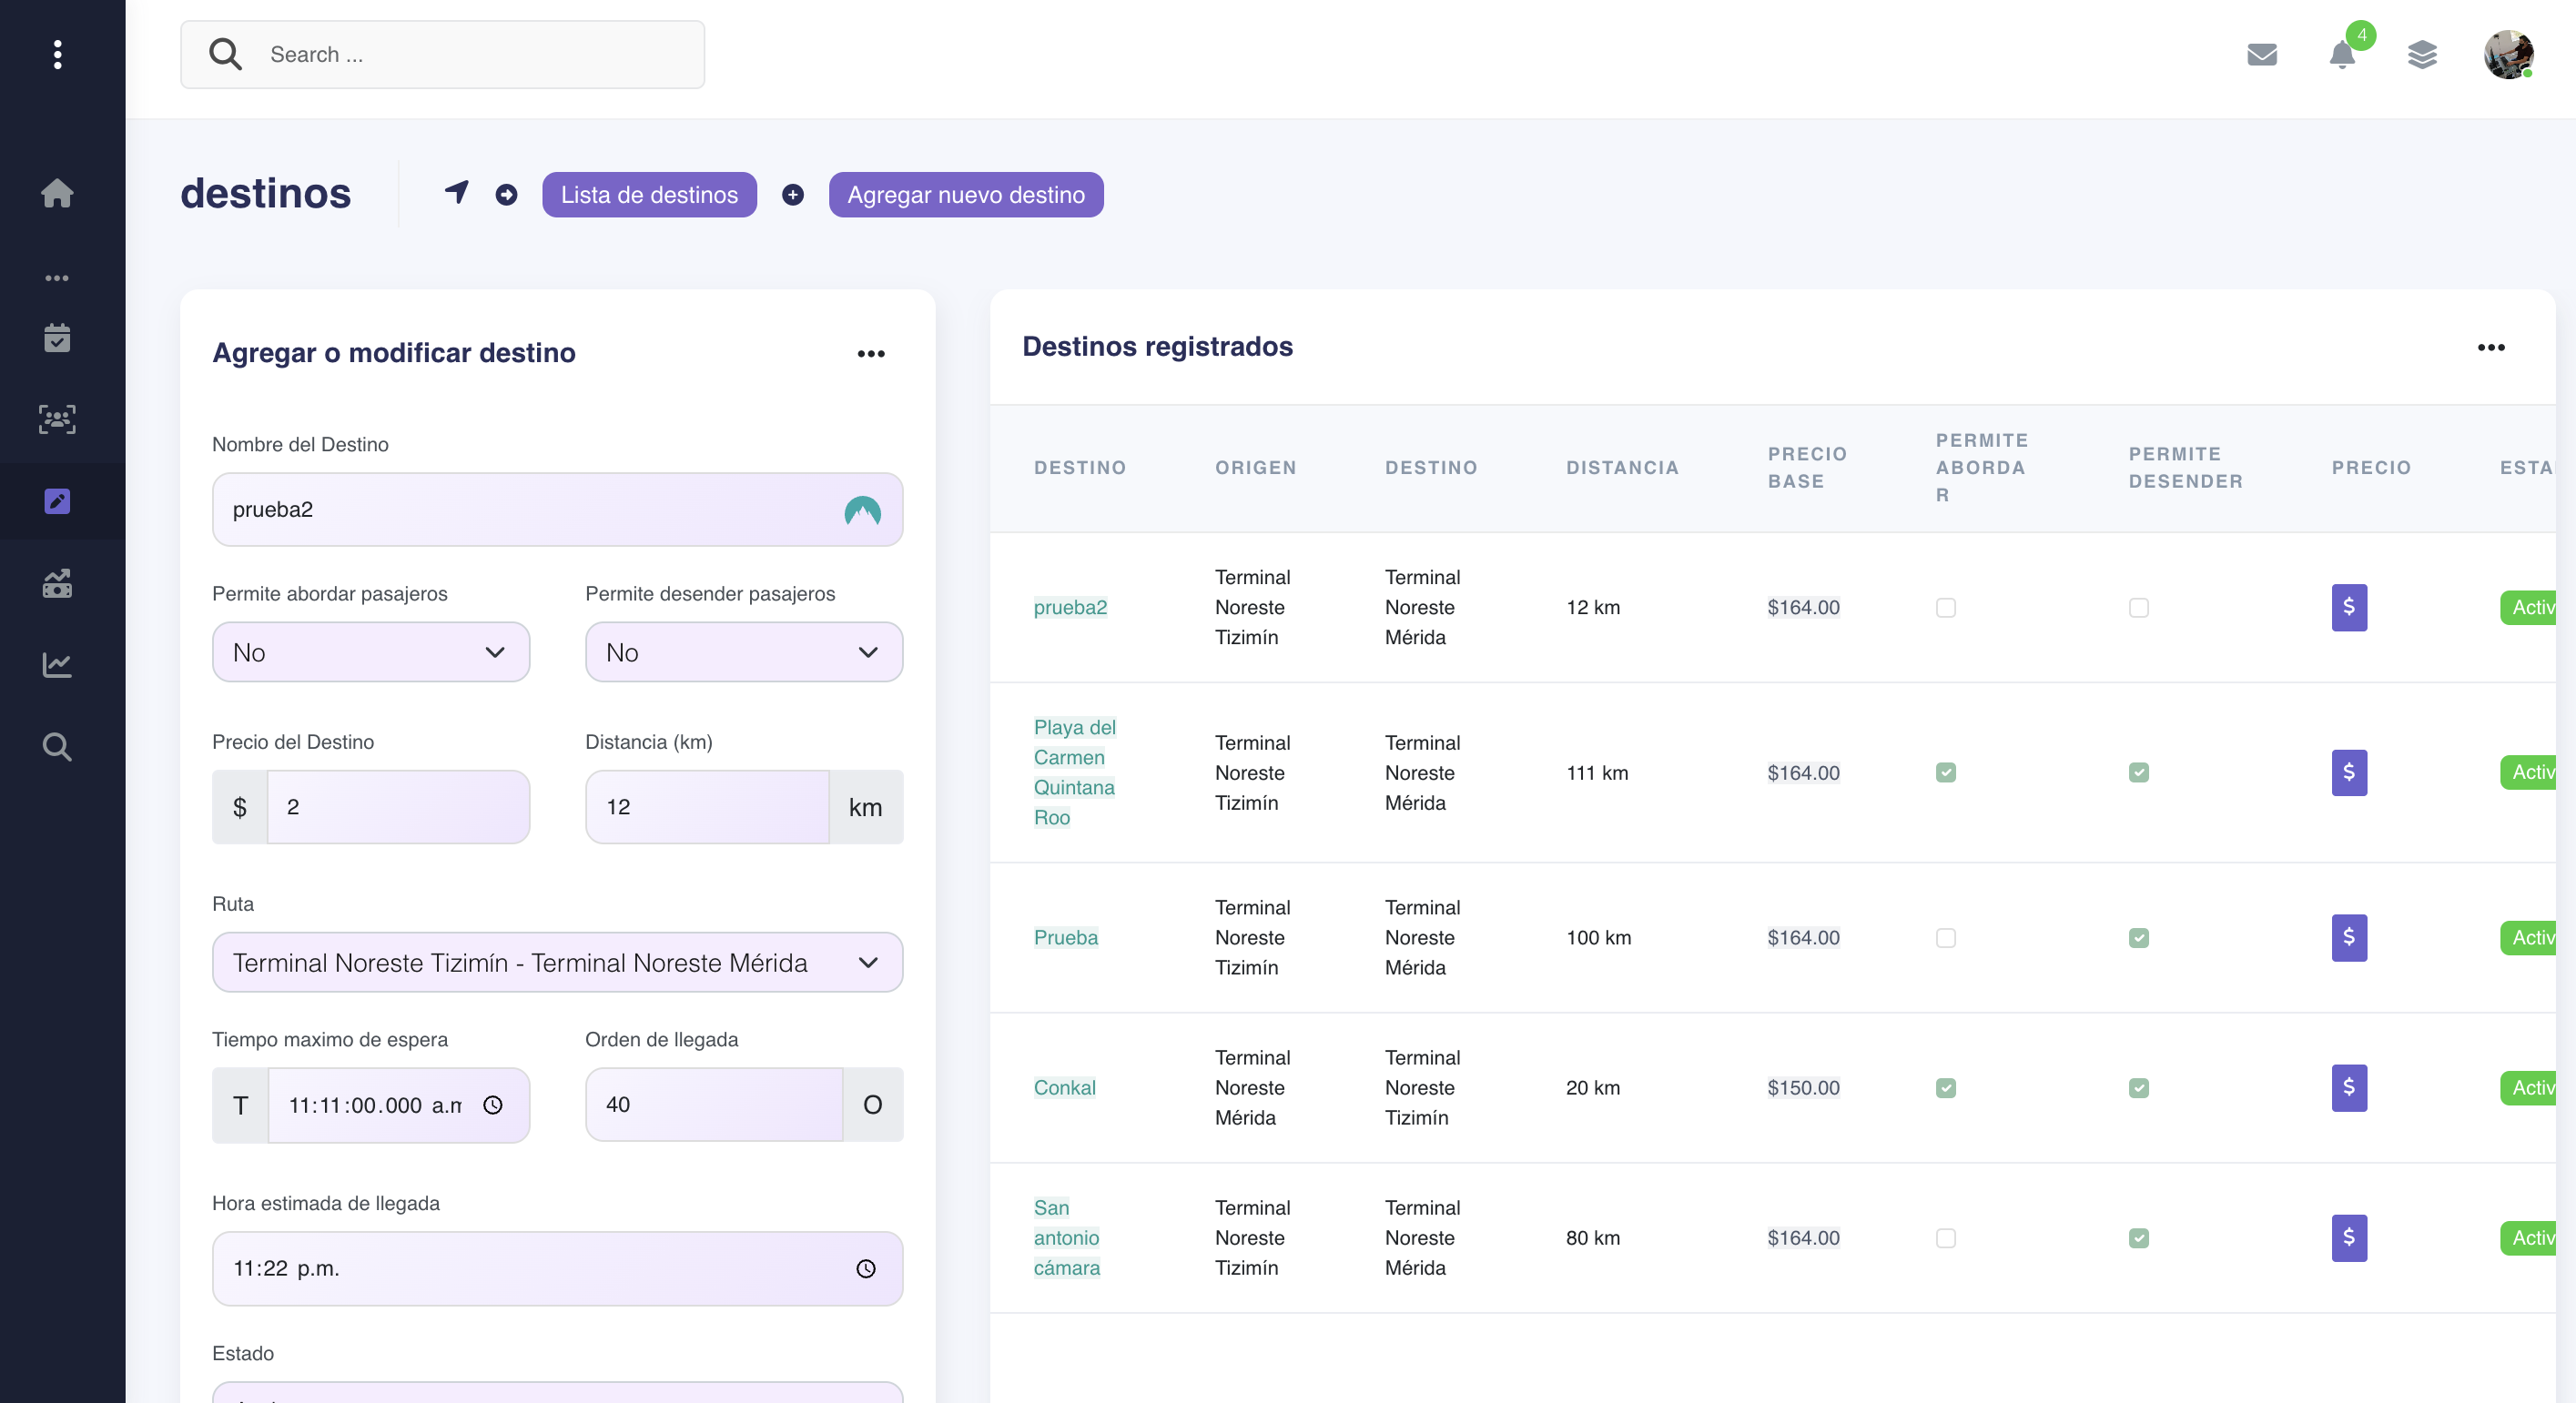Expand the Ruta dropdown
Image resolution: width=2576 pixels, height=1403 pixels.
(x=557, y=963)
